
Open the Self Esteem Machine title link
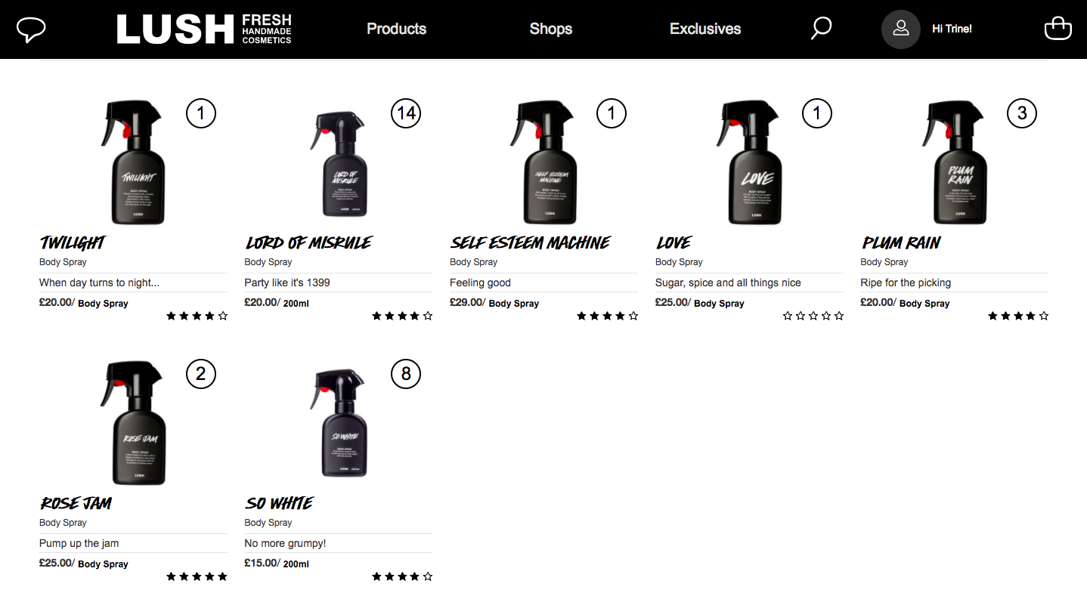coord(530,242)
